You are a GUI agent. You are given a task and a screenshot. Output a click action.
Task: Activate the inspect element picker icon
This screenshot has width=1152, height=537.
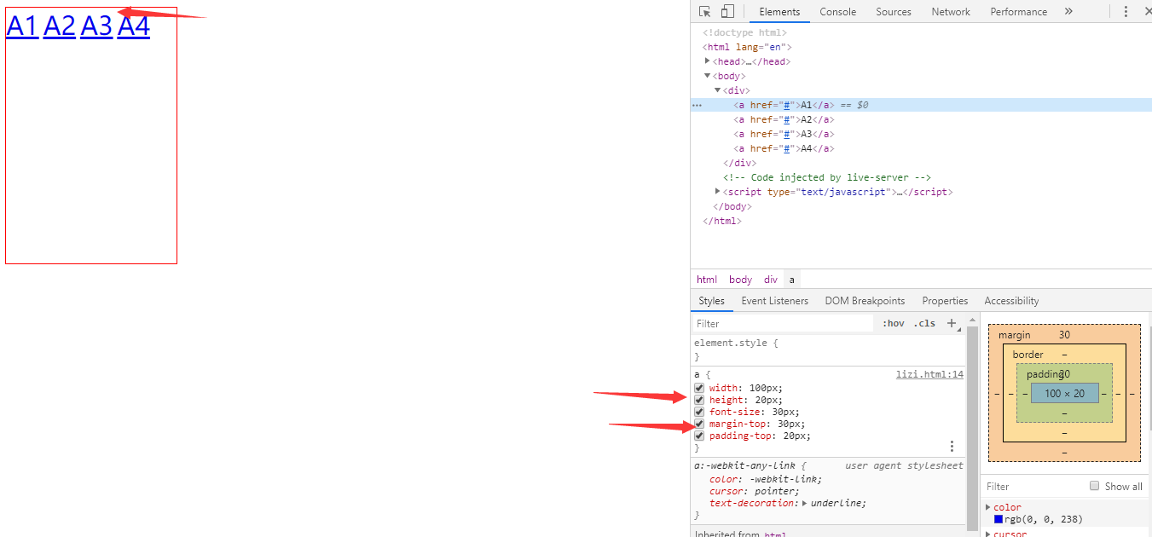[x=705, y=11]
